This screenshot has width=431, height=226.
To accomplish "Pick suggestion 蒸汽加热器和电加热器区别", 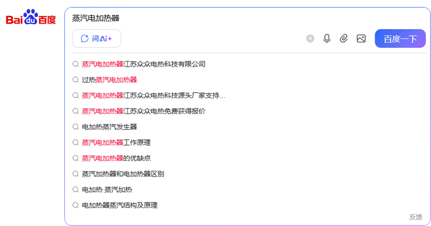I will click(x=123, y=174).
